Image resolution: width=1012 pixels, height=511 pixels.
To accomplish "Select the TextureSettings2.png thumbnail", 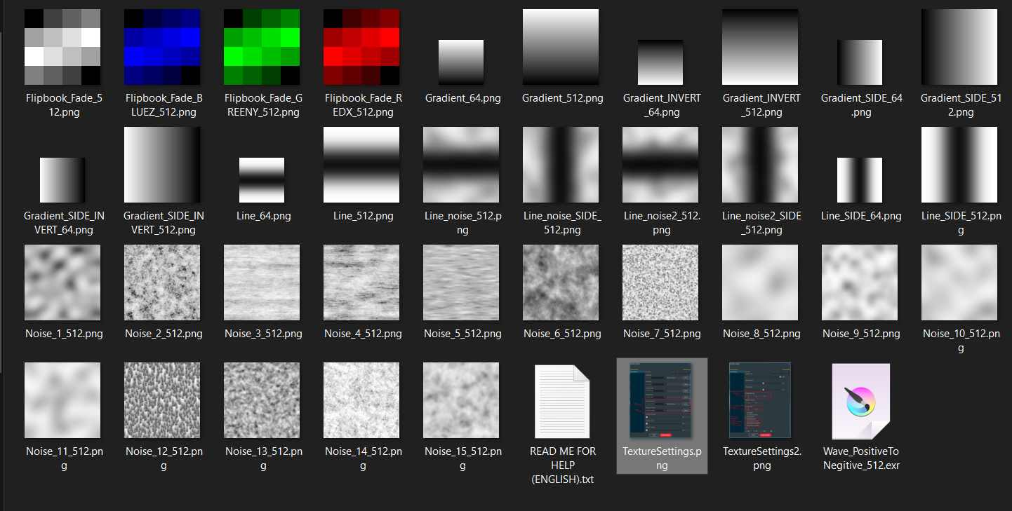I will click(761, 401).
